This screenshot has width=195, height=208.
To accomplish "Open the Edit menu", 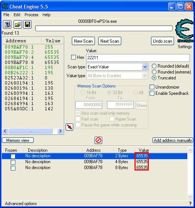I will coord(17,15).
